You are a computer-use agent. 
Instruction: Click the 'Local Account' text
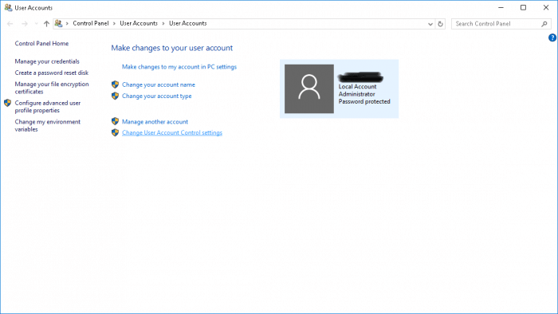(357, 86)
